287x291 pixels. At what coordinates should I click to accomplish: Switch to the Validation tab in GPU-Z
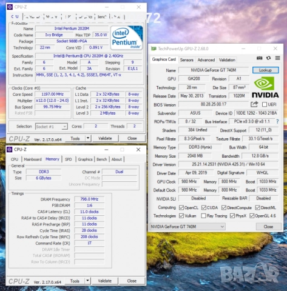(x=227, y=60)
